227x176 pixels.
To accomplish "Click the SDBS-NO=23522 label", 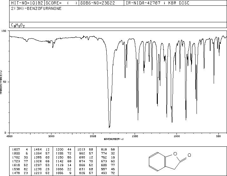I will click(97, 3).
